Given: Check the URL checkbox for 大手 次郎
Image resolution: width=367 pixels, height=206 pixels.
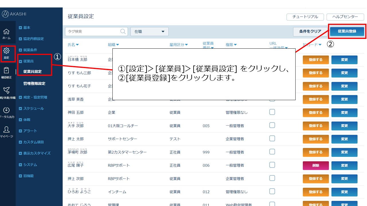Looking at the screenshot, I should click(272, 125).
